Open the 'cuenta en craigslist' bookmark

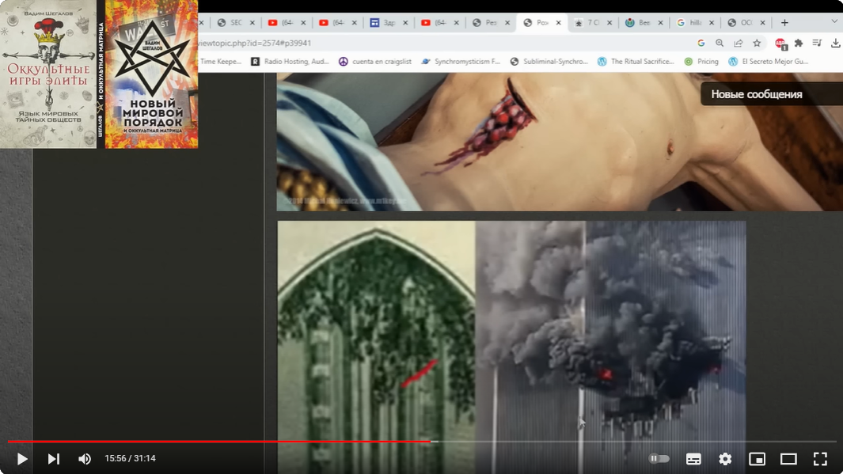[x=374, y=62]
